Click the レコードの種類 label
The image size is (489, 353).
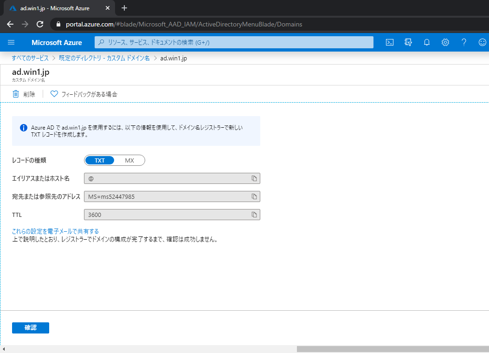point(29,160)
